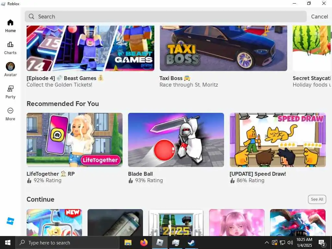The image size is (332, 249).
Task: Restore down the Roblox window
Action: (x=309, y=3)
